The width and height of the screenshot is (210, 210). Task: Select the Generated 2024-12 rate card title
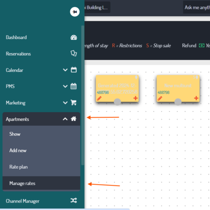(117, 89)
